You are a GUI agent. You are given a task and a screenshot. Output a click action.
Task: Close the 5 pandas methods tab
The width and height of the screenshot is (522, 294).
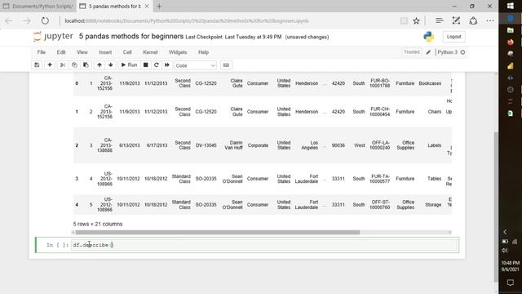[147, 6]
